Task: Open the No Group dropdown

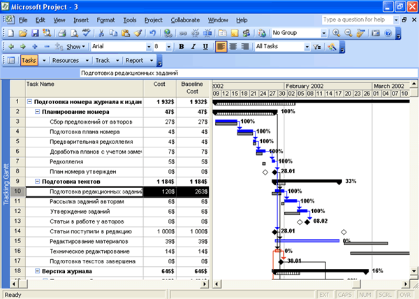Action: (x=324, y=33)
